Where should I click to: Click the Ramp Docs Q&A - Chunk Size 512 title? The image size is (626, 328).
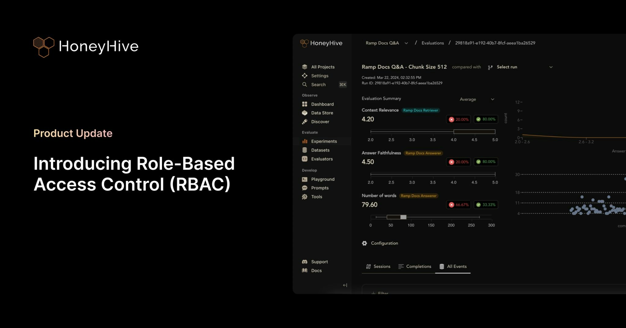click(x=404, y=67)
